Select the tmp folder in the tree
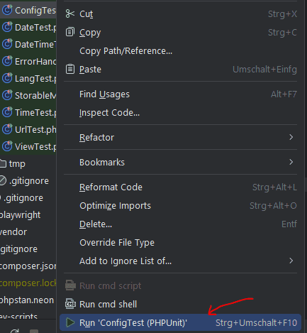The width and height of the screenshot is (307, 333). [28, 163]
